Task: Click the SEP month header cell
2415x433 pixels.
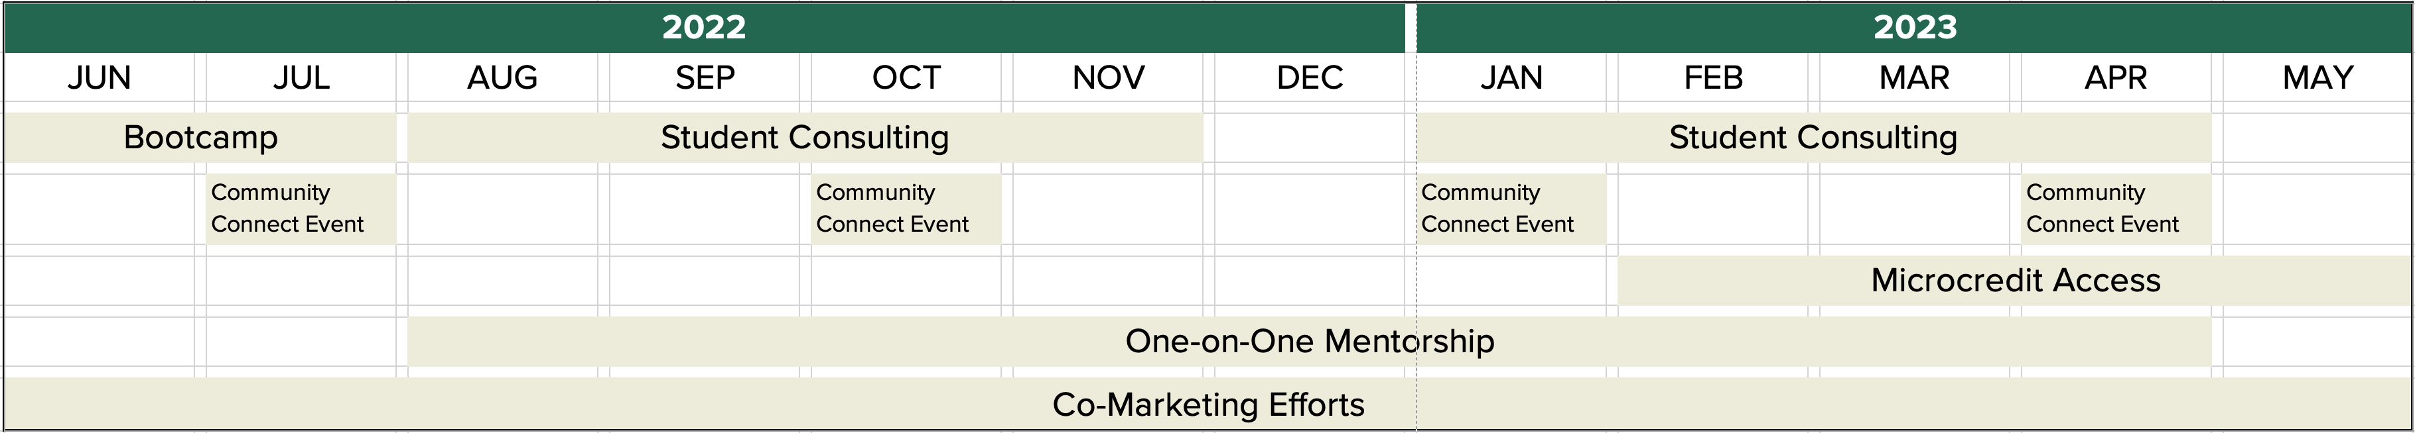Action: point(705,77)
